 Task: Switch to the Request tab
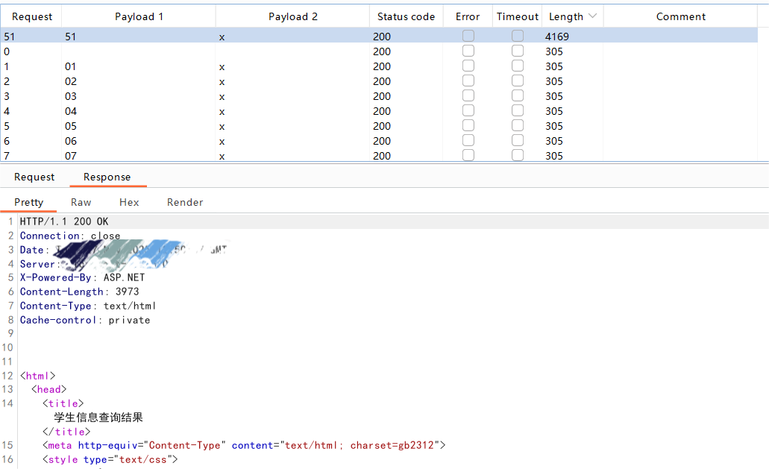click(x=34, y=177)
